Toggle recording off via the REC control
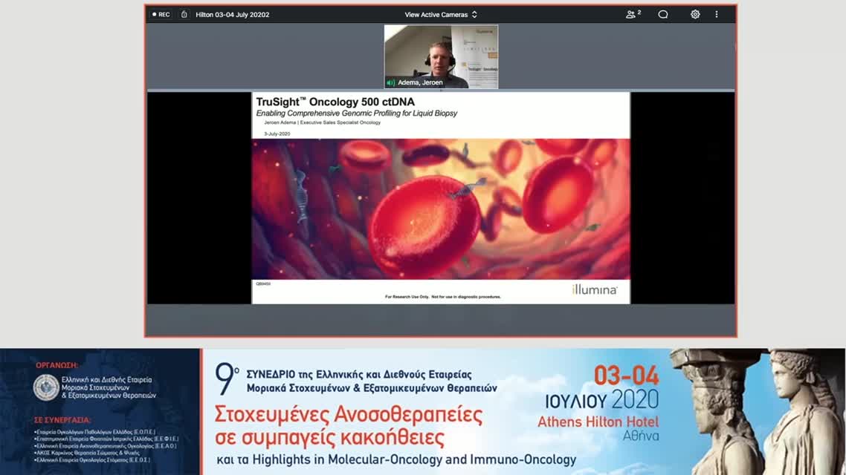The width and height of the screenshot is (846, 475). (160, 13)
